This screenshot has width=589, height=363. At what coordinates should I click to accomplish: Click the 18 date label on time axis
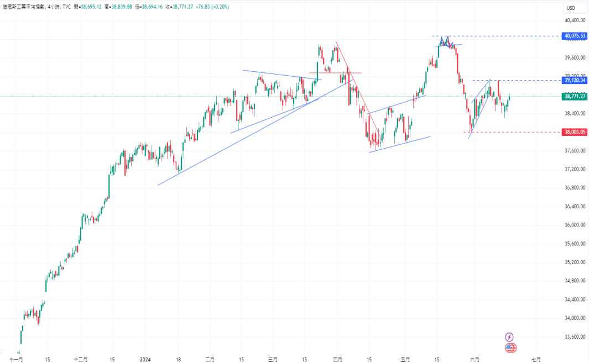(178, 359)
